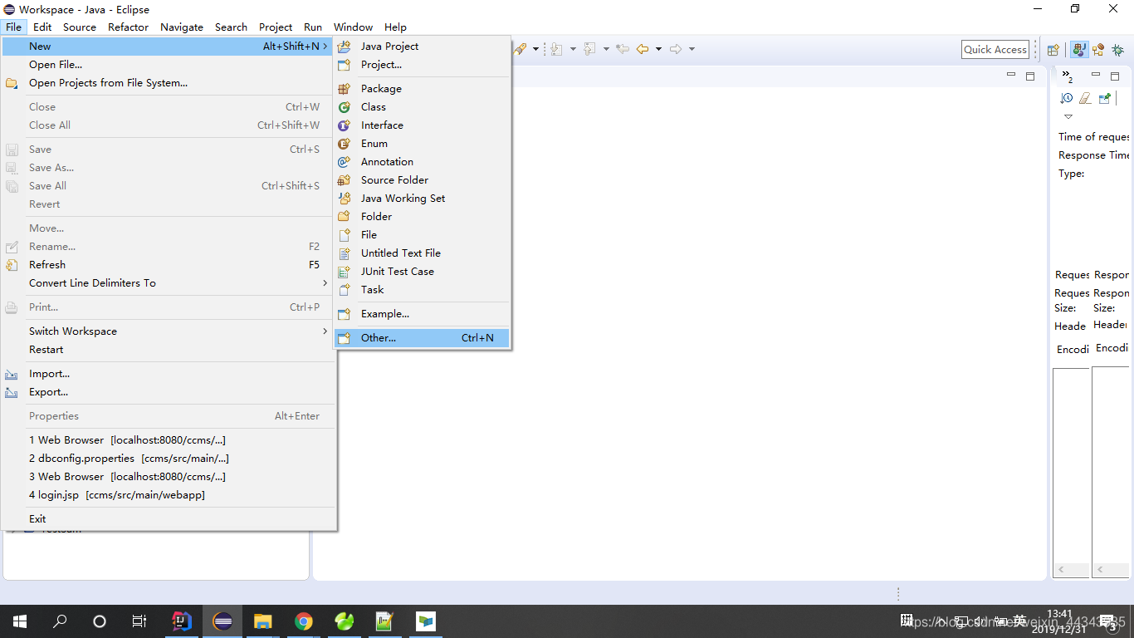Open Chrome from the taskbar
This screenshot has height=638, width=1134.
click(x=304, y=621)
